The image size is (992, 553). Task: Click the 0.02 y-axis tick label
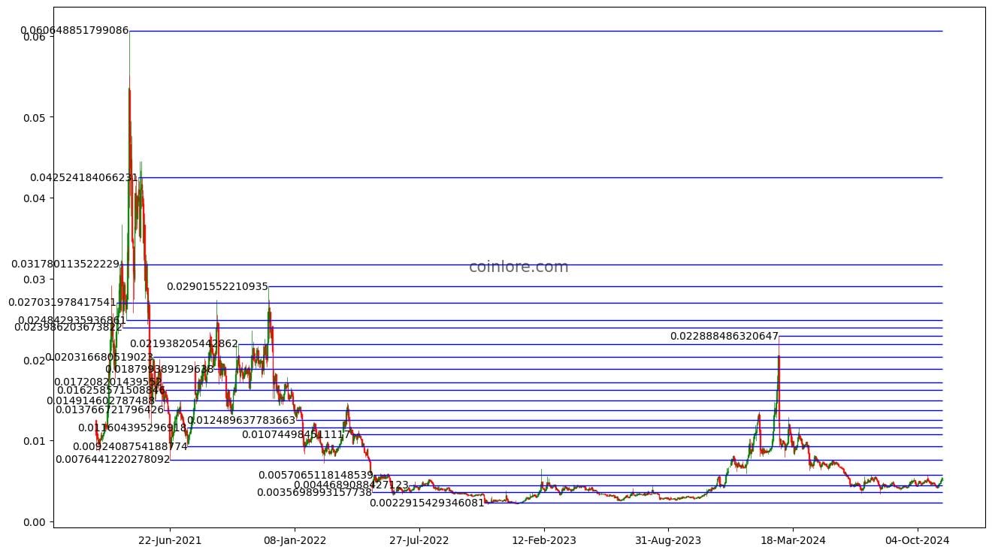point(35,360)
